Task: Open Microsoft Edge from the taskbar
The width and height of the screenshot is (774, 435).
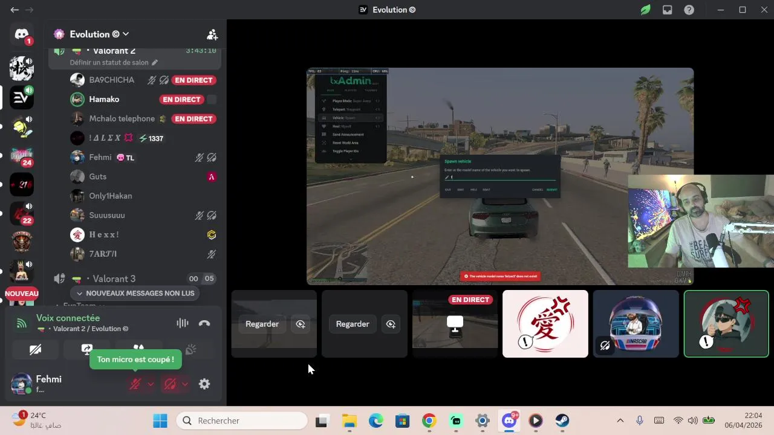Action: click(376, 420)
